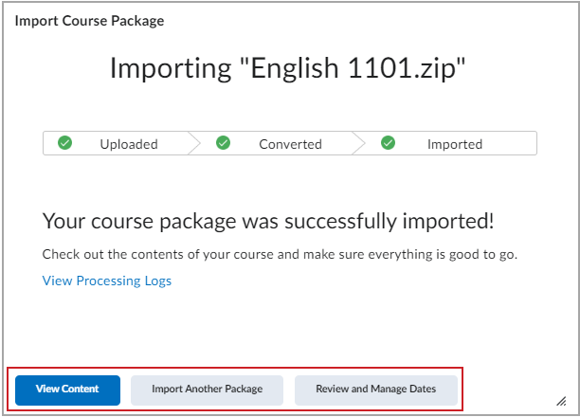Select the Uploaded step label
Viewport: 580px width, 417px height.
129,144
